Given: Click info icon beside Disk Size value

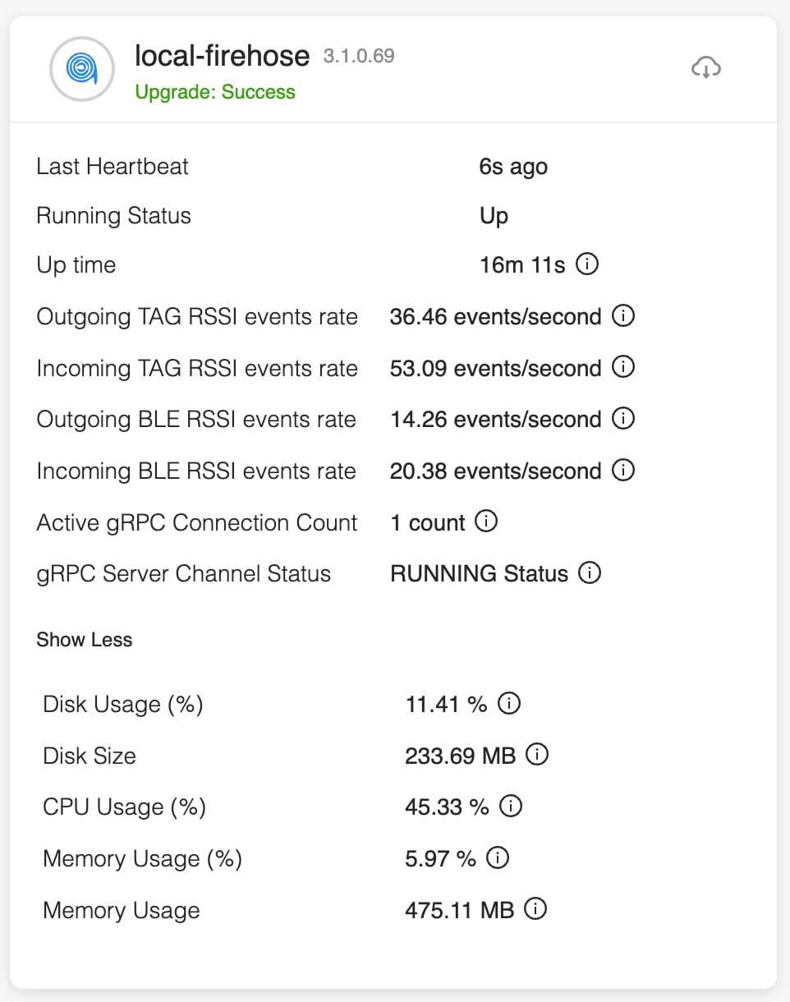Looking at the screenshot, I should [537, 754].
